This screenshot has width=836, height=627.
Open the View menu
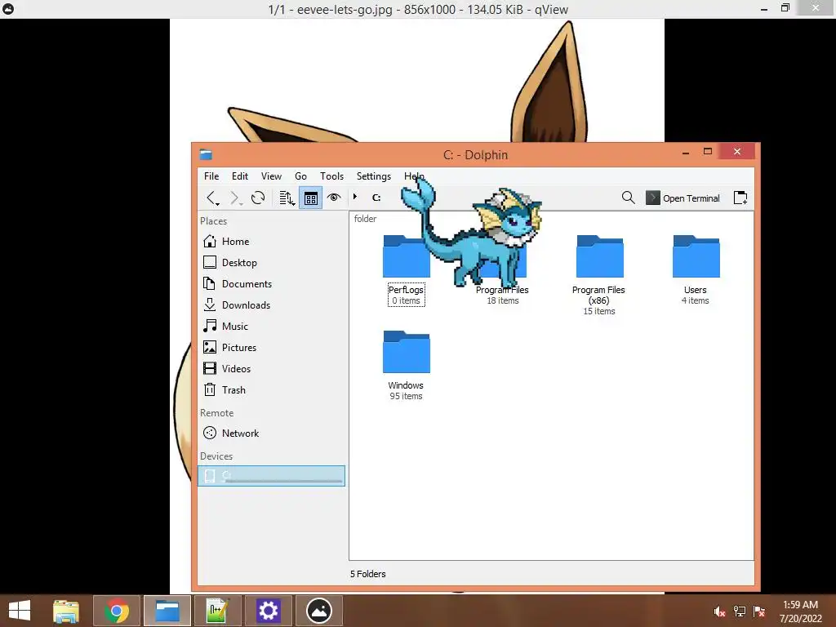271,176
